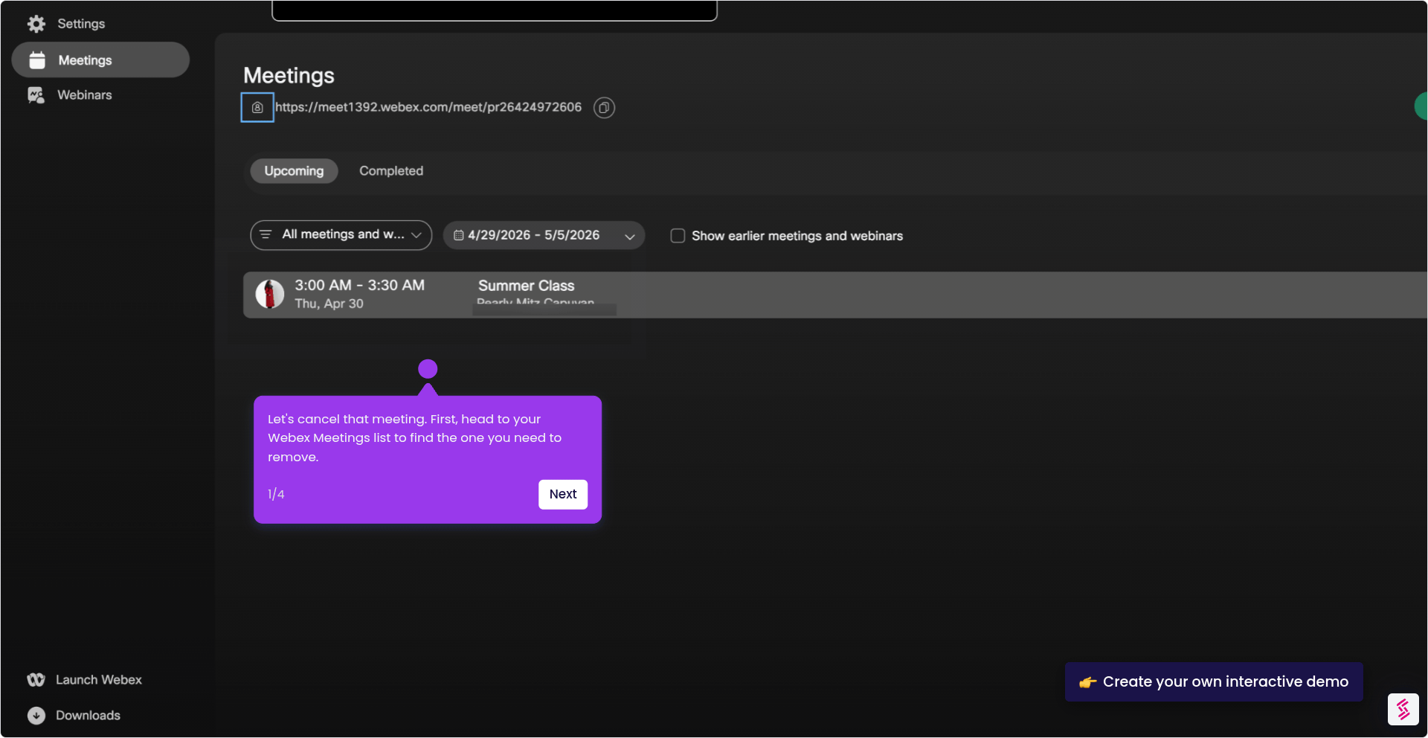Click the personal room icon beside meeting link
Image resolution: width=1428 pixels, height=738 pixels.
point(257,107)
